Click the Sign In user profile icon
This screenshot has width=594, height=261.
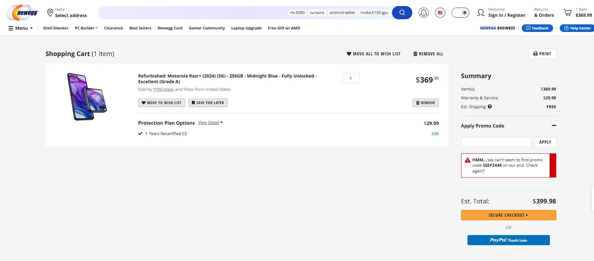coord(481,13)
